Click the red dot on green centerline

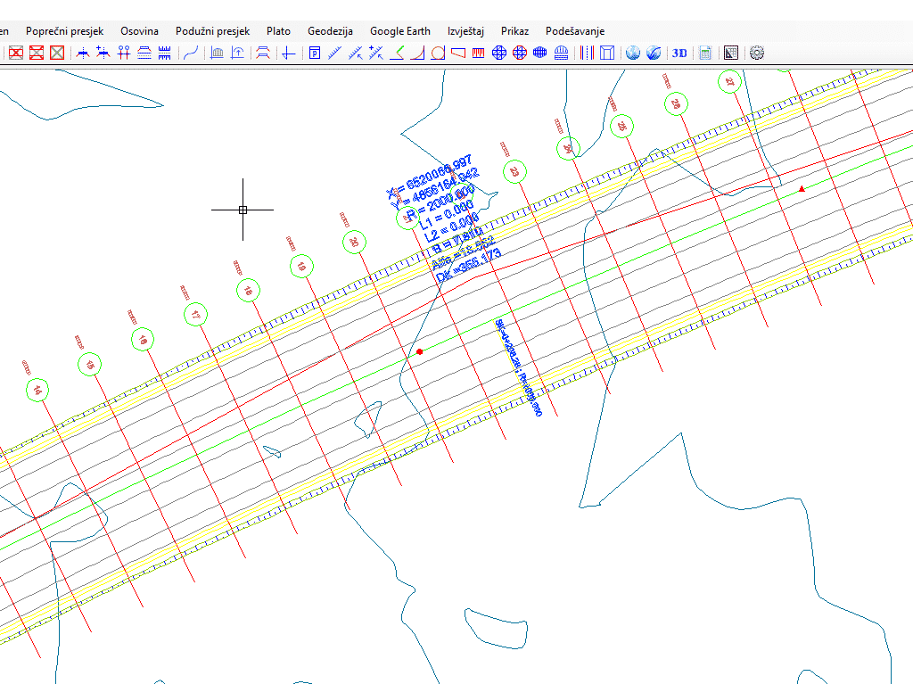click(x=419, y=352)
